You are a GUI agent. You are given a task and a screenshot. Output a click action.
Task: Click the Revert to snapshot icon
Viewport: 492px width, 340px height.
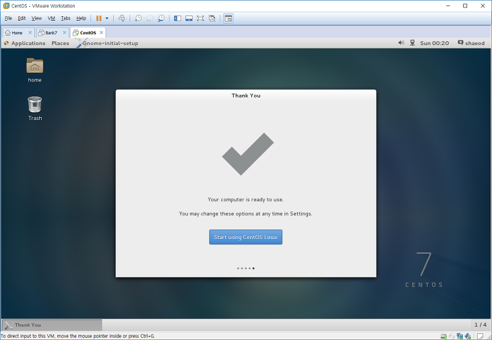(150, 18)
